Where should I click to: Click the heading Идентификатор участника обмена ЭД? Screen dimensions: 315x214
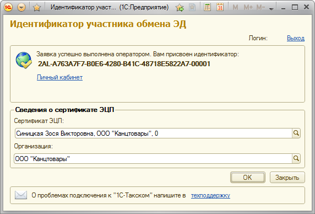[x=98, y=24]
